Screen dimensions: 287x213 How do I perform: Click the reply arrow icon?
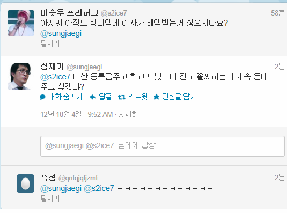93,97
